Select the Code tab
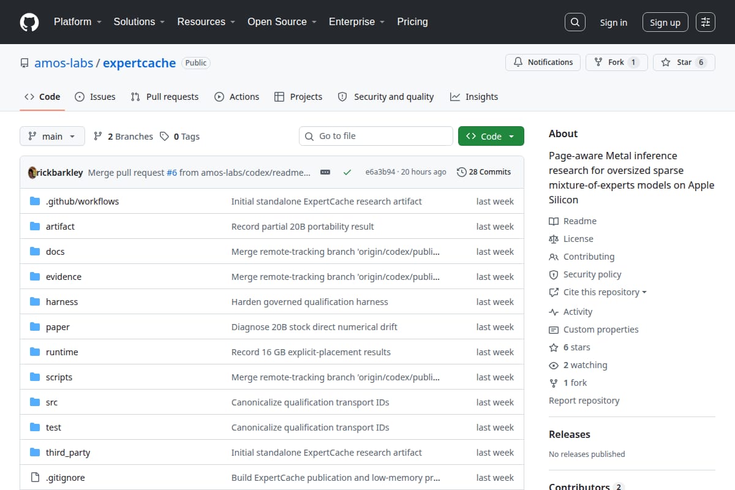Screen dimensions: 735x490 42,97
